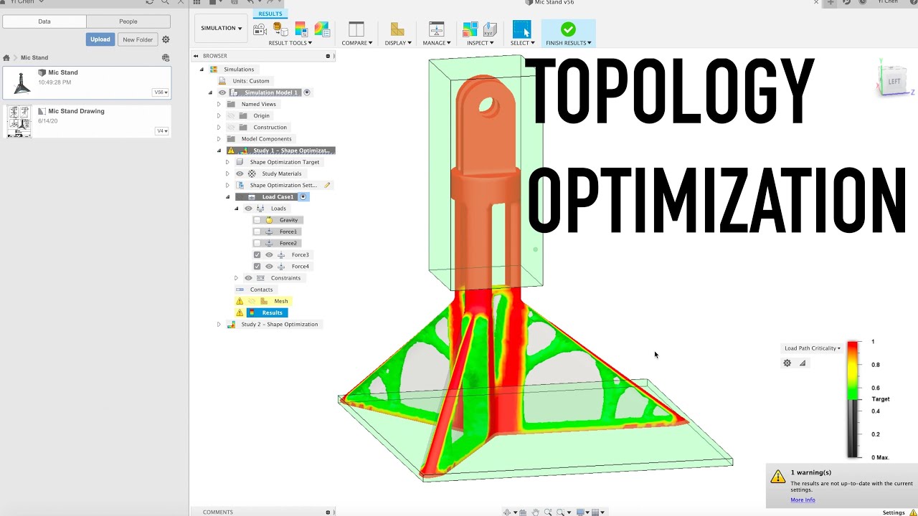Select the Results tree item

pos(267,312)
